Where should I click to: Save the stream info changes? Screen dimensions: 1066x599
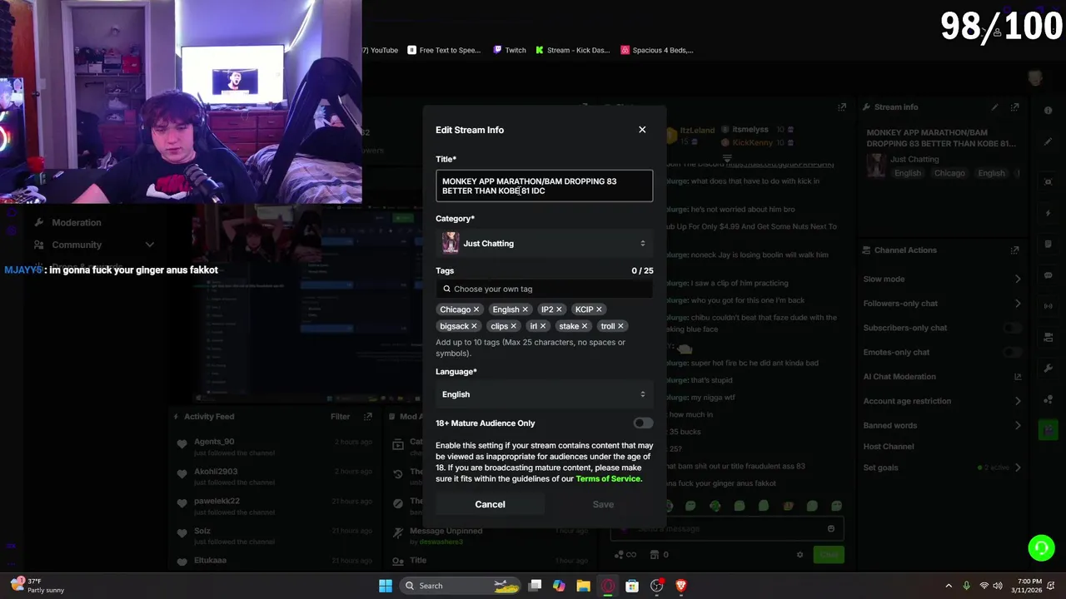tap(603, 504)
